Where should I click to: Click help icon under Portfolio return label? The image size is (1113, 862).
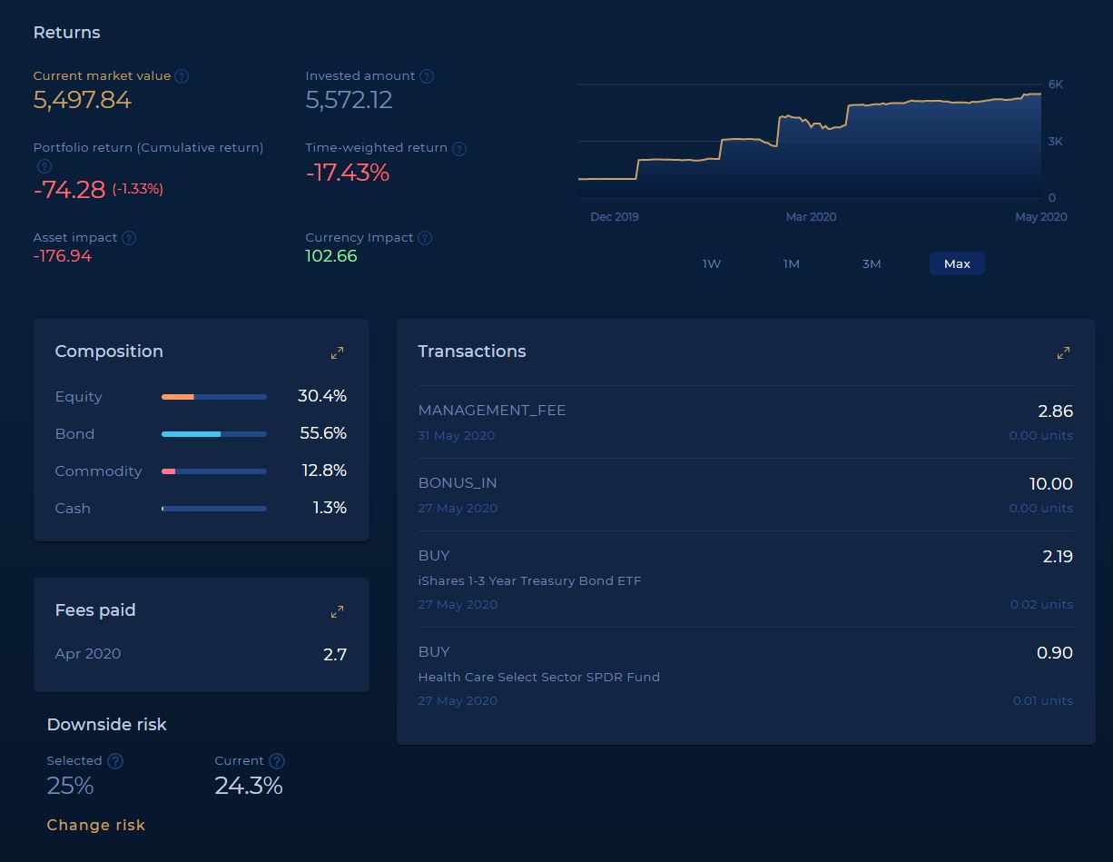44,166
